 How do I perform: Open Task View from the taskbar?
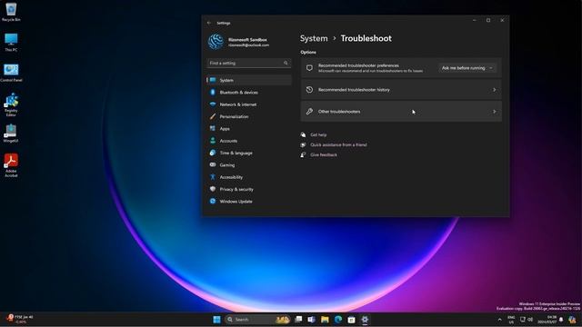click(298, 320)
